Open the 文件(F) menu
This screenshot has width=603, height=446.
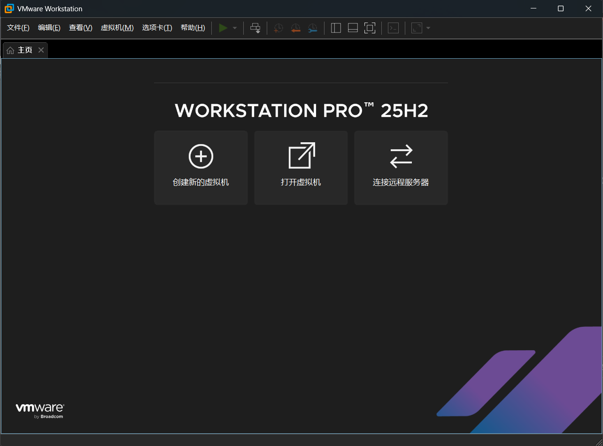pyautogui.click(x=18, y=28)
